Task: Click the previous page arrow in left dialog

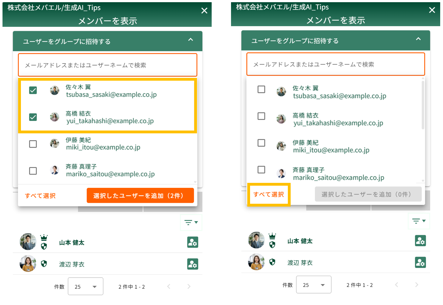Action: pyautogui.click(x=169, y=287)
